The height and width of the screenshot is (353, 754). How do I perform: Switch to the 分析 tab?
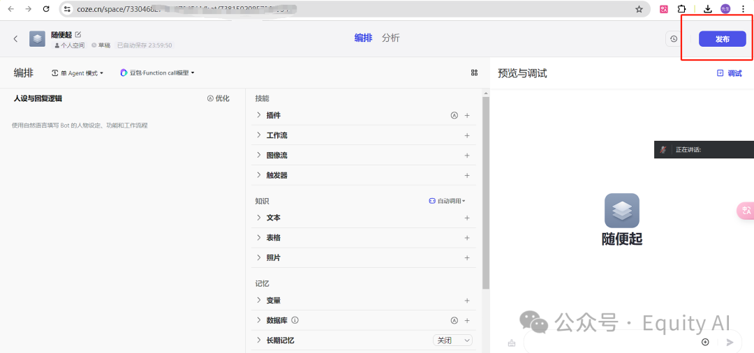(x=391, y=38)
